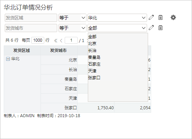Choose 张家口 in the dropdown list
The width and height of the screenshot is (192, 139).
click(x=94, y=78)
